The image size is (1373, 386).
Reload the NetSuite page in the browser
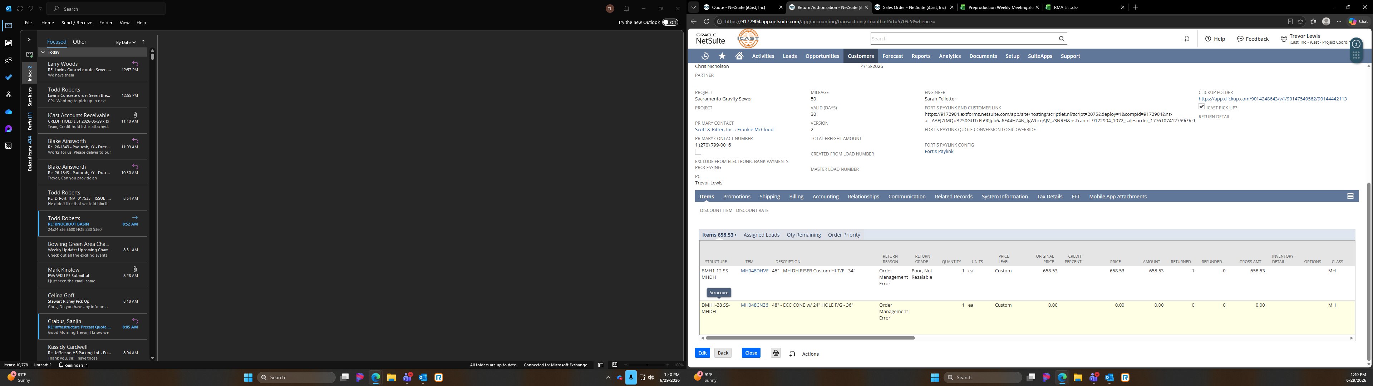[706, 21]
